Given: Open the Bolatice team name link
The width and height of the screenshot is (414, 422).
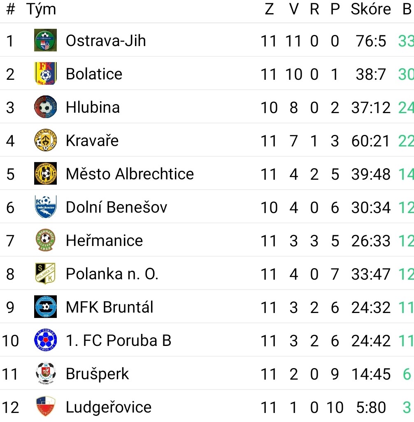Looking at the screenshot, I should pos(94,74).
